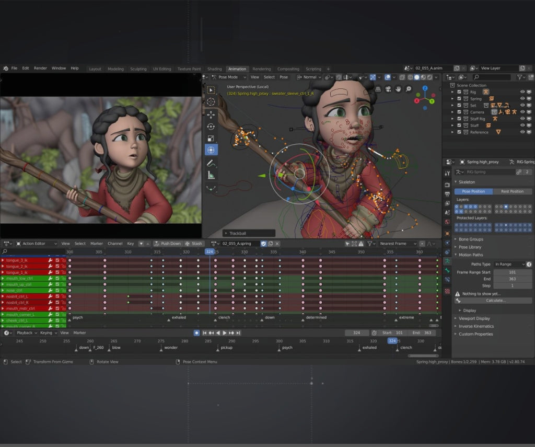
Task: Click the jump-to-last-frame playback control
Action: pyautogui.click(x=237, y=333)
